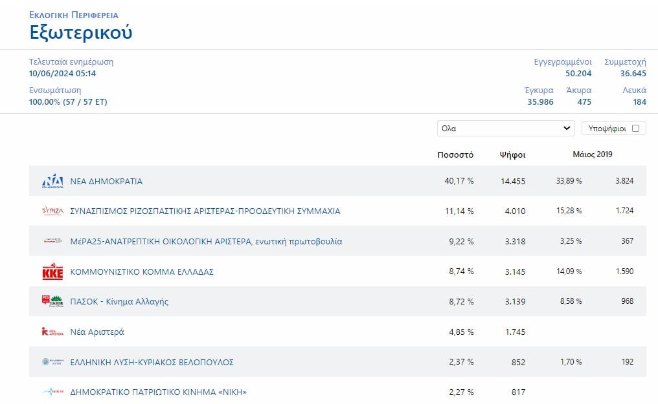
Task: Click the 3.145 votes cell
Action: [x=515, y=271]
